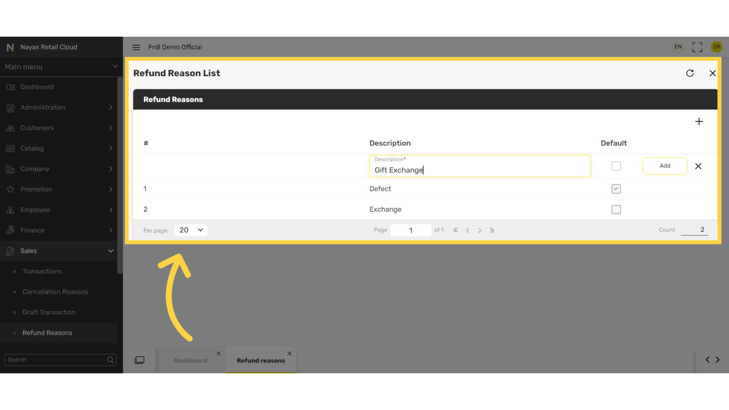Check the Default box for Exchange
This screenshot has width=729, height=410.
click(x=616, y=210)
